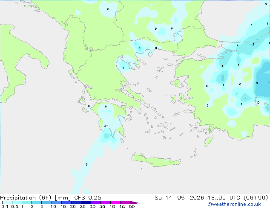This screenshot has height=208, width=270.
Task: Click the map value "2" near the Bosporus
Action: click(x=253, y=45)
